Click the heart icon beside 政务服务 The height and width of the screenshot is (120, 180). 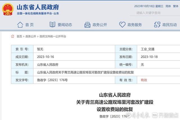tap(122, 25)
